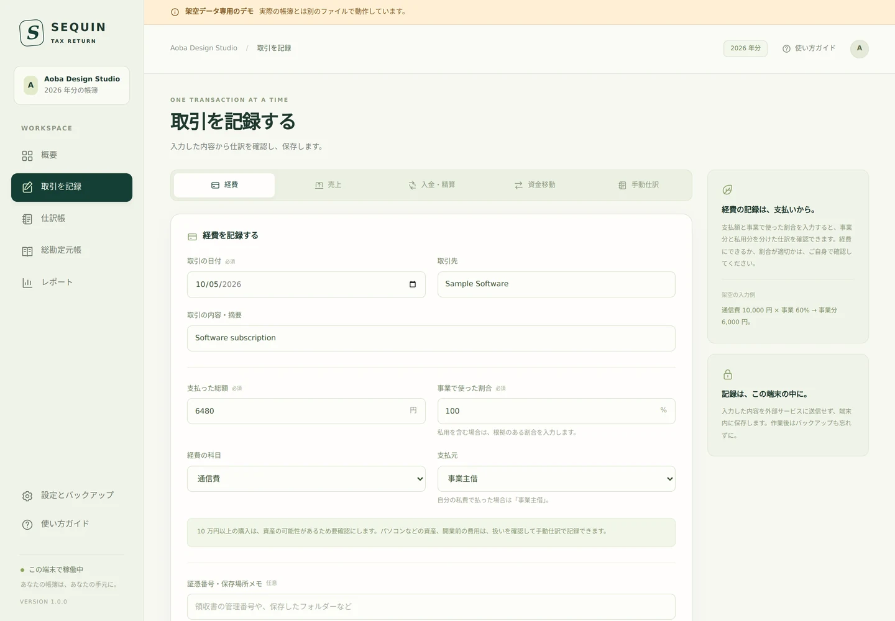This screenshot has width=895, height=621.
Task: Click the 経費の記録は、支払いから。 heading
Action: [x=768, y=210]
